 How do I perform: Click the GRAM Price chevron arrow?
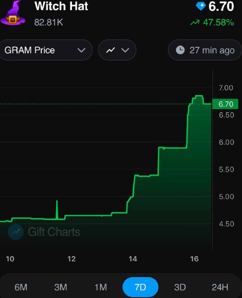tap(81, 50)
